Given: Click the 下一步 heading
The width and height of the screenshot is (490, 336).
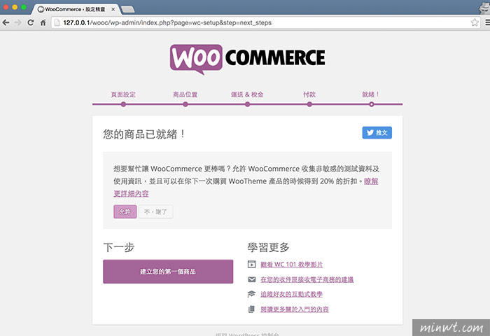Looking at the screenshot, I should 119,247.
